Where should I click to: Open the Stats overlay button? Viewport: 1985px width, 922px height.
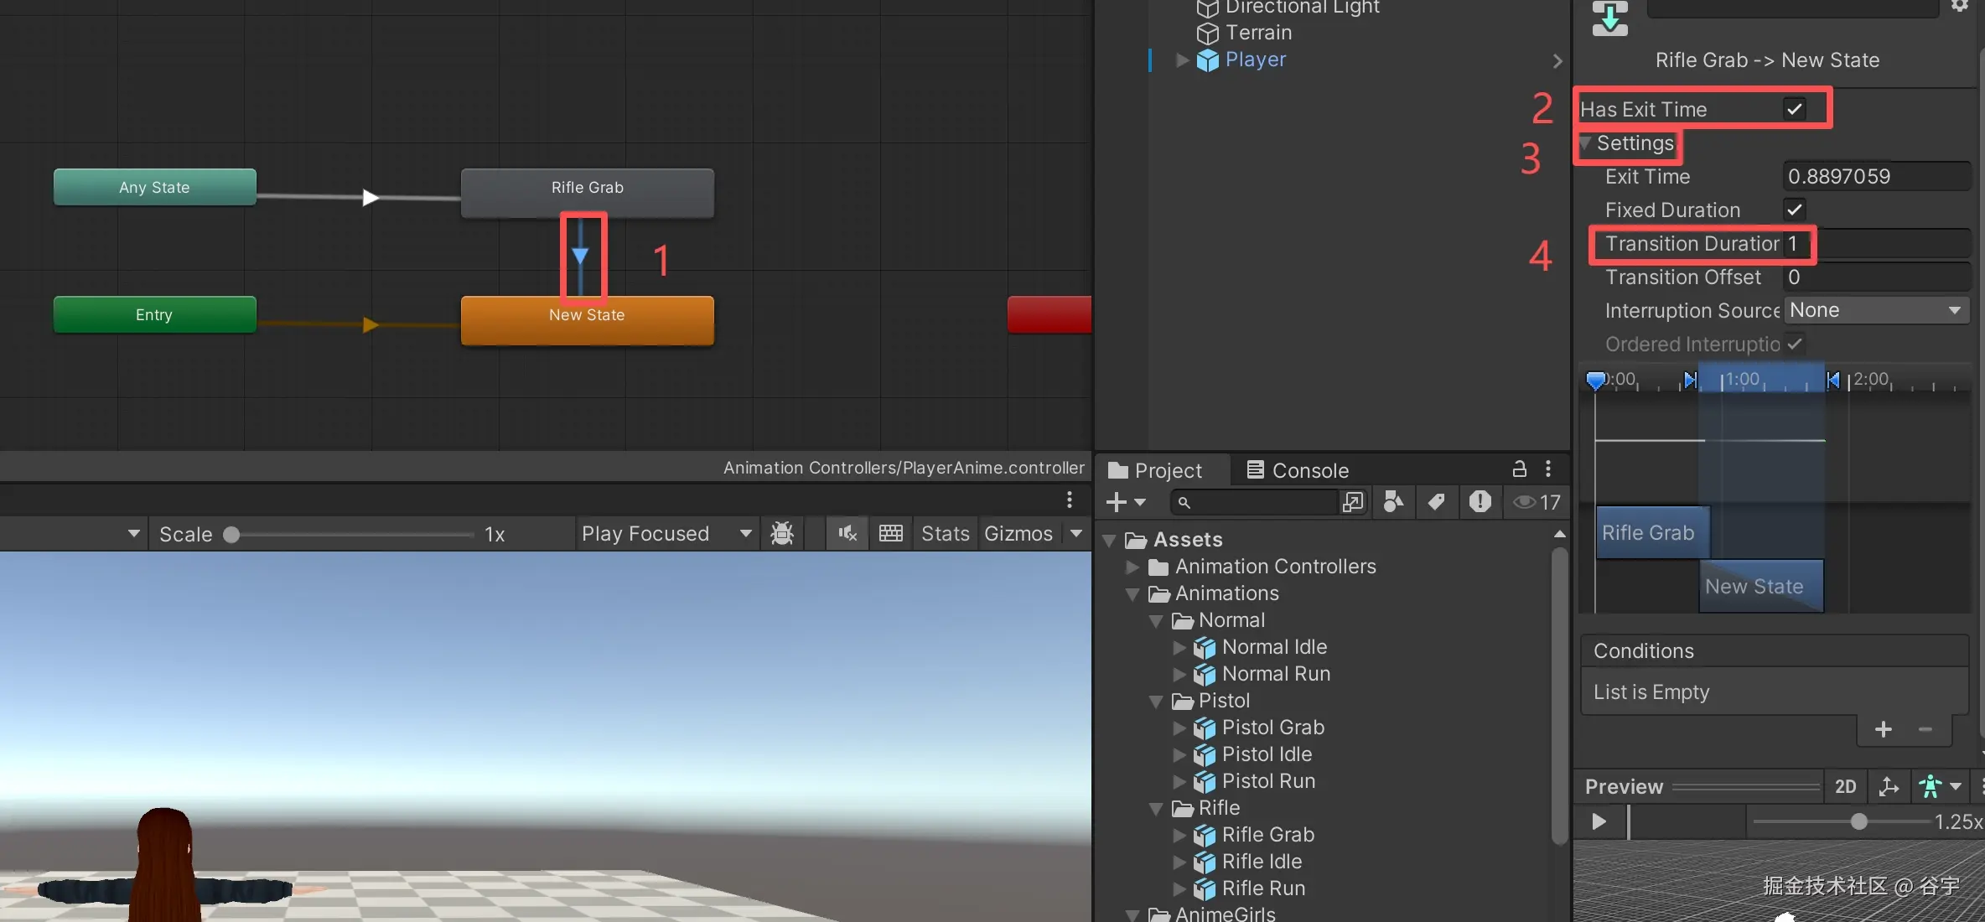(x=945, y=534)
